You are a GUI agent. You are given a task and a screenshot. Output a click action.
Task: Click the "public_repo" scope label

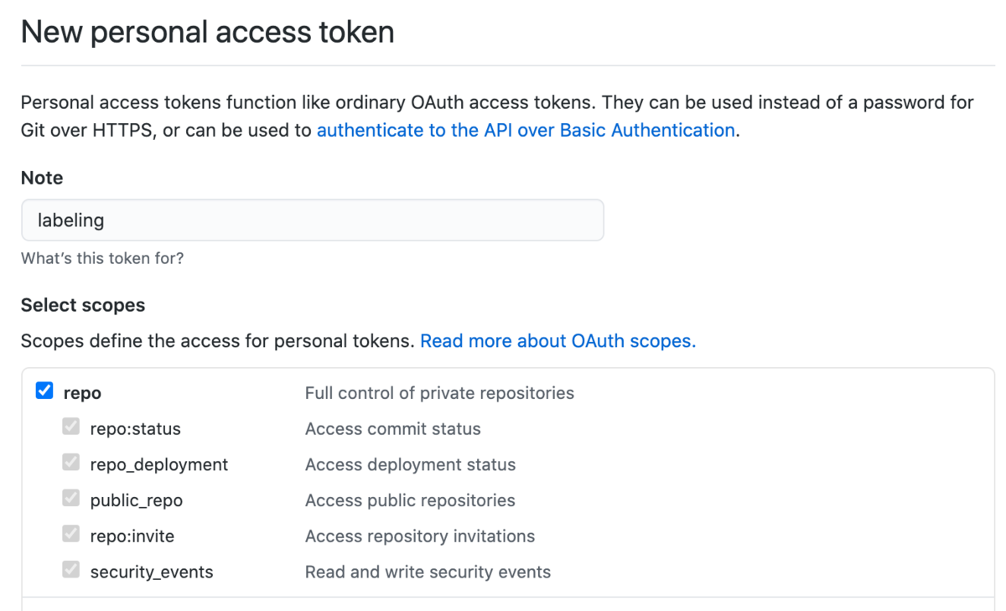[136, 501]
